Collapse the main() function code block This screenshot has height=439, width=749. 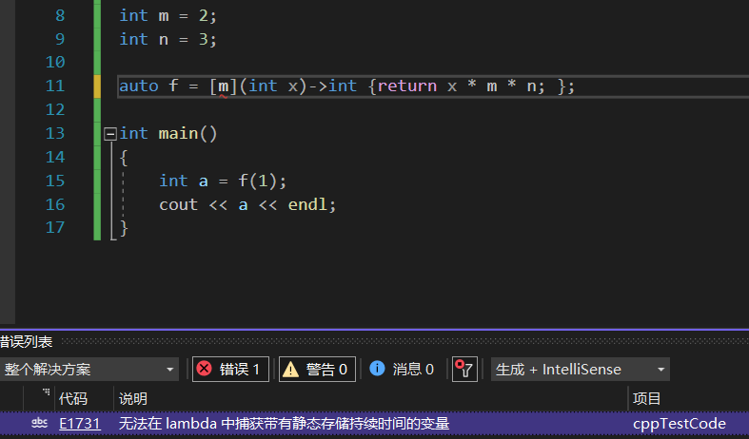(110, 134)
